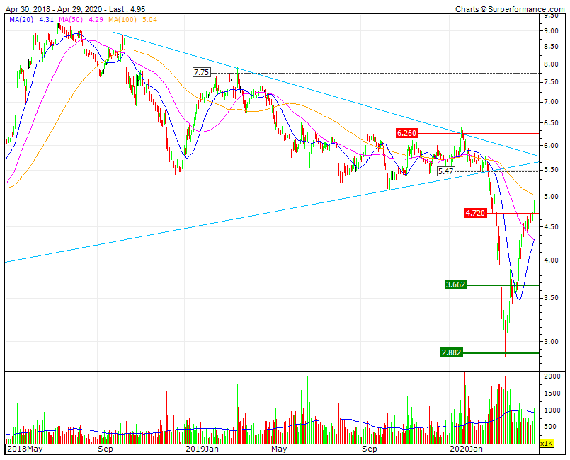The width and height of the screenshot is (570, 460).
Task: Click the MA(20) value 4.31
Action: [x=47, y=20]
